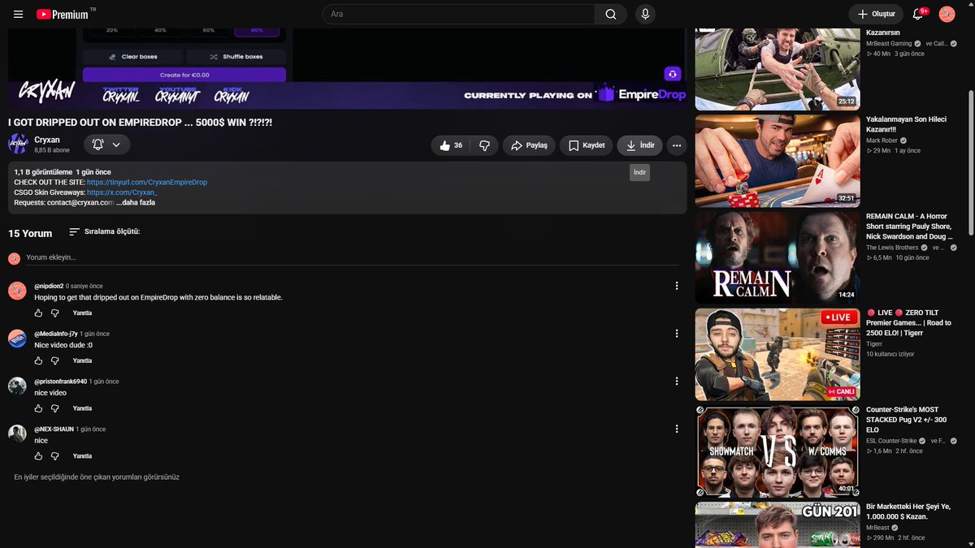
Task: Open the hamburger guide menu
Action: tap(19, 14)
